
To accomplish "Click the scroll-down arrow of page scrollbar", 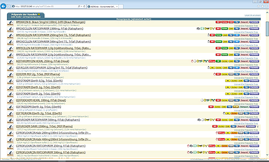I will tap(267, 155).
